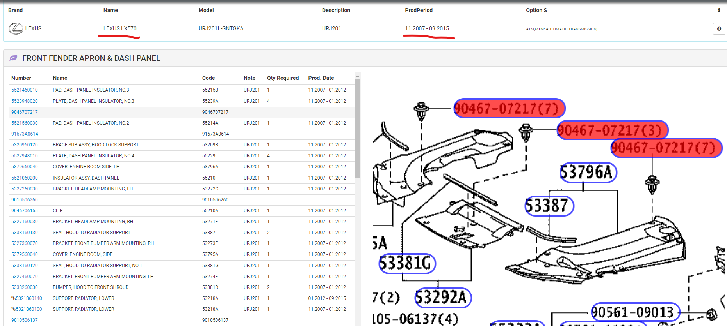
Task: Open part number 9010506260 link
Action: (25, 200)
